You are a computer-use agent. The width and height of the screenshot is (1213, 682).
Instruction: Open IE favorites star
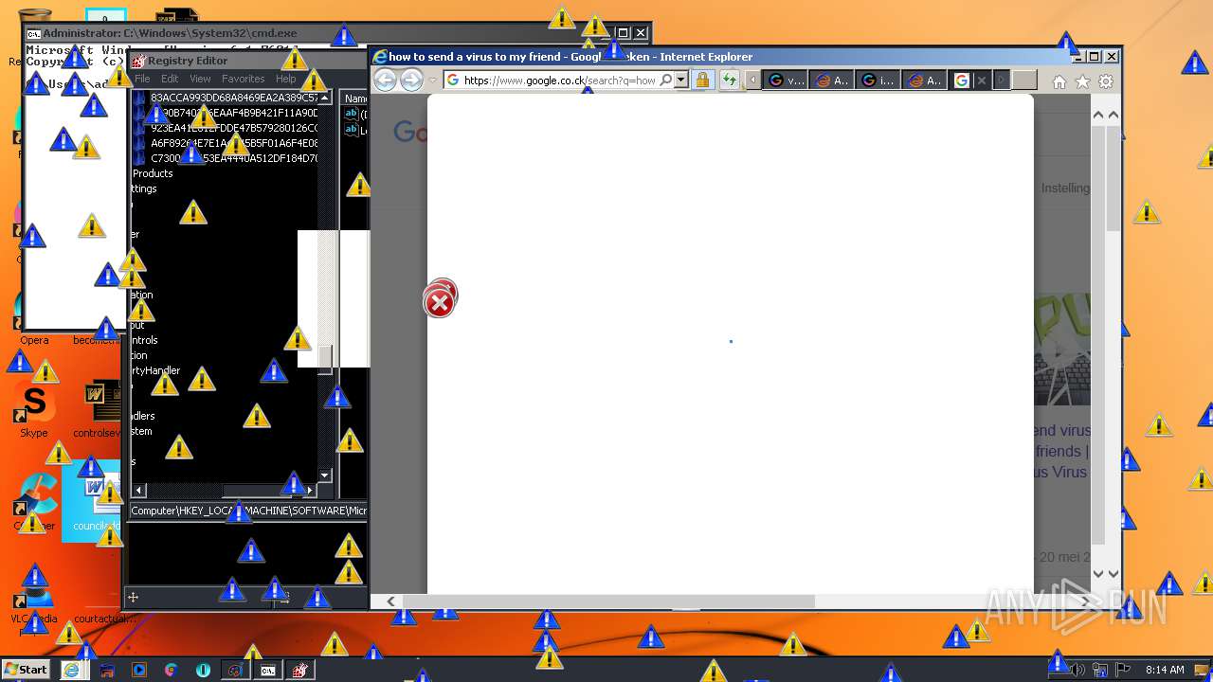[1082, 82]
